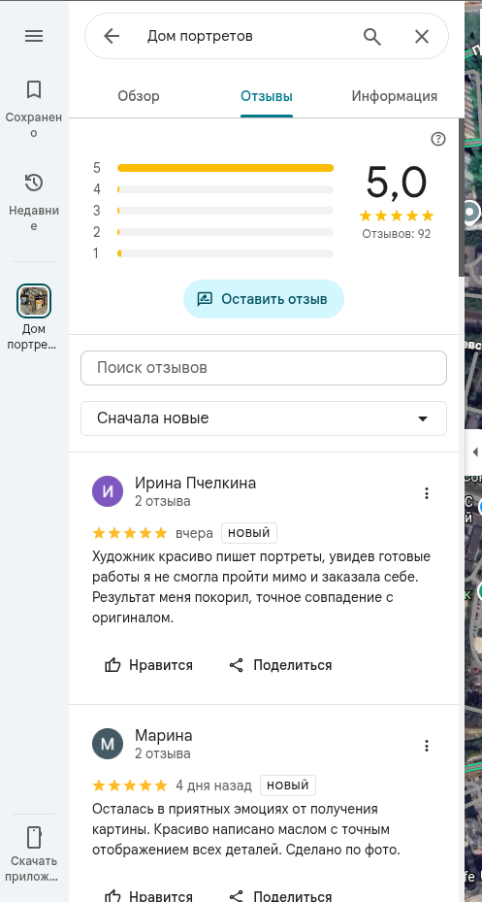Open the Марина reviewer name link
Viewport: 482px width, 902px height.
pyautogui.click(x=164, y=735)
